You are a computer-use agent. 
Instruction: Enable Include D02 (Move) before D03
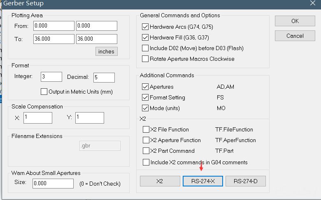point(145,48)
